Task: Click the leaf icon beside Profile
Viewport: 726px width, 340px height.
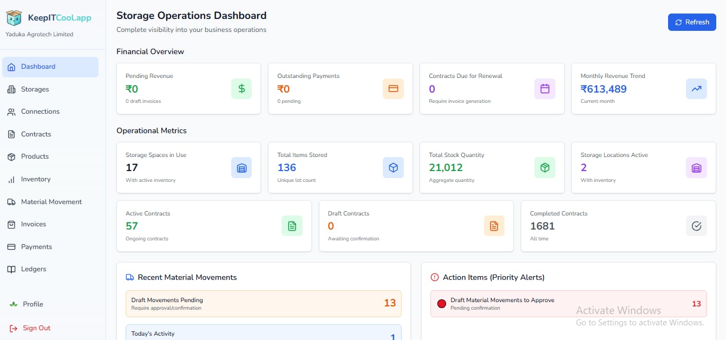Action: 14,304
